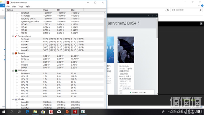Open the red gift app on taskbar
The image size is (204, 115).
point(51,112)
